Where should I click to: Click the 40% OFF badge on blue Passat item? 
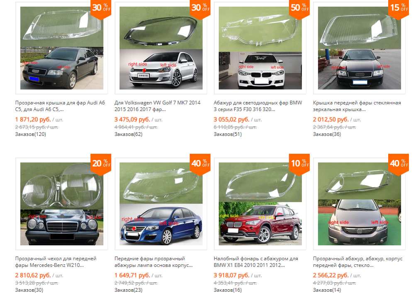[200, 165]
